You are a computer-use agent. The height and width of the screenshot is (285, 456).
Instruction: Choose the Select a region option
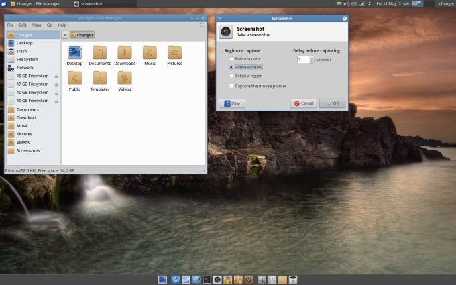pyautogui.click(x=231, y=76)
